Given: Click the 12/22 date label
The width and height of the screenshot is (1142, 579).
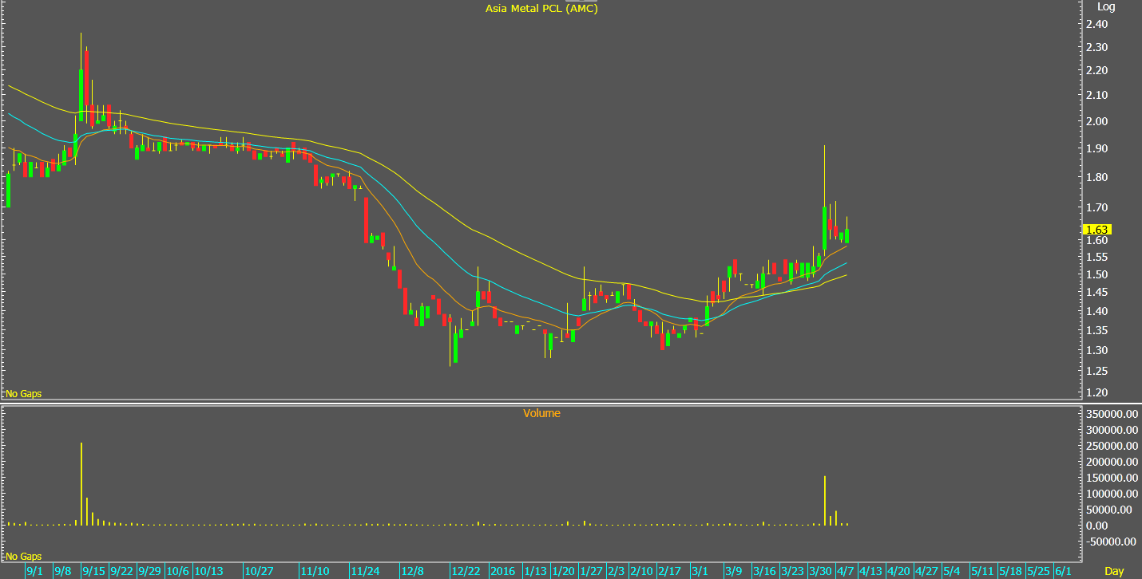Looking at the screenshot, I should coord(466,572).
